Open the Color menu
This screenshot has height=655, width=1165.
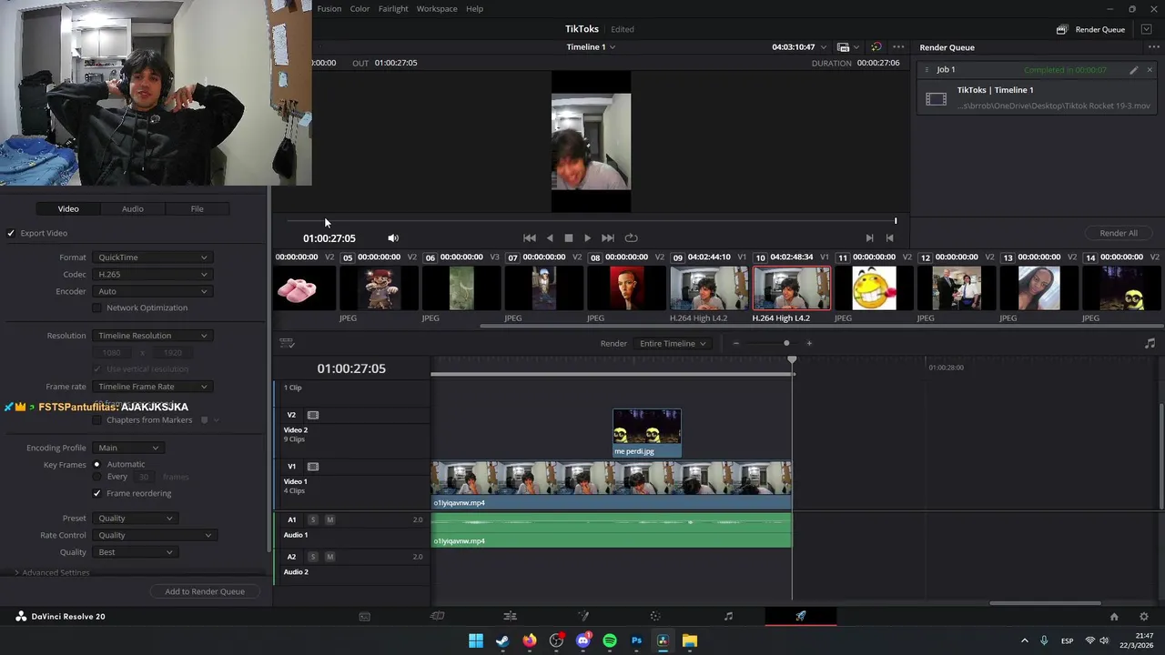(360, 9)
